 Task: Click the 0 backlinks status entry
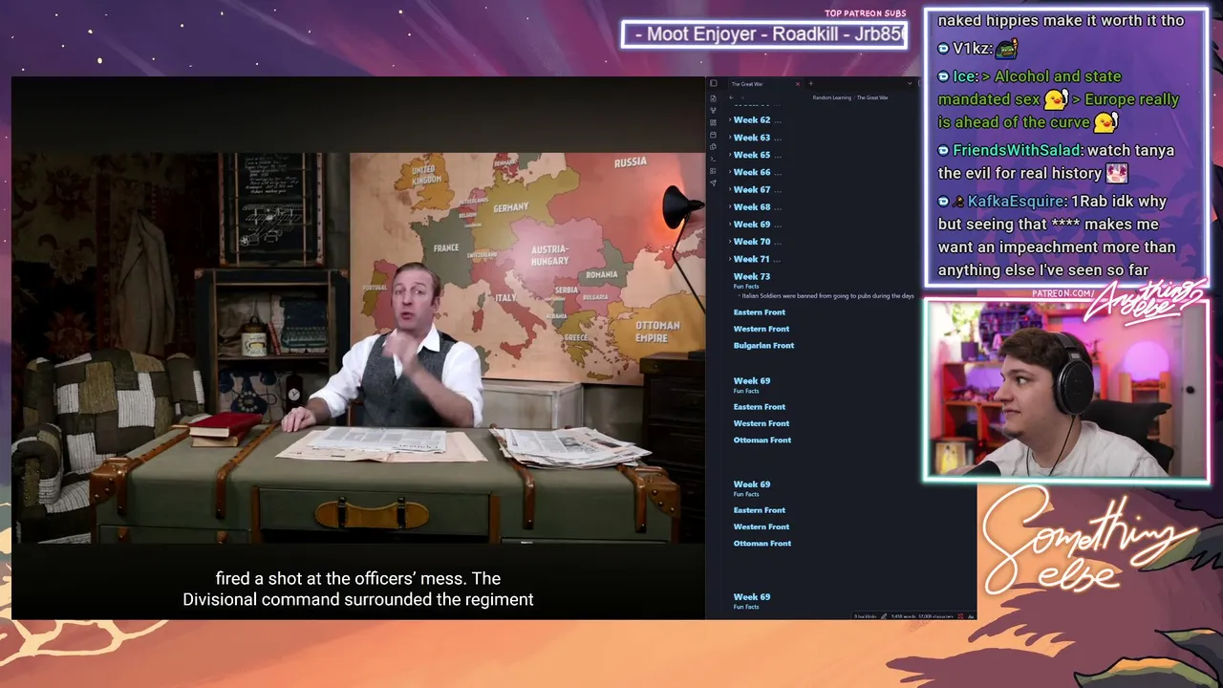[865, 616]
